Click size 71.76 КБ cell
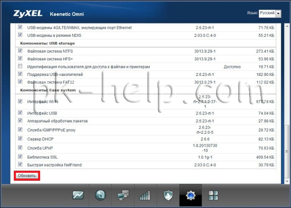This screenshot has height=208, width=291. coord(266,28)
